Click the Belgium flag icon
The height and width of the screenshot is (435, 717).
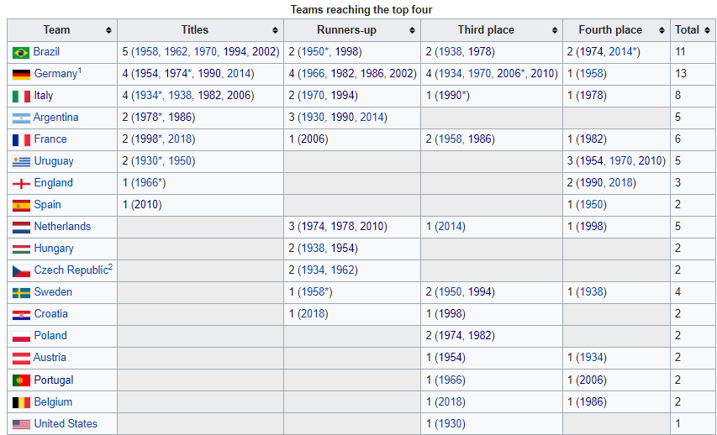click(21, 402)
